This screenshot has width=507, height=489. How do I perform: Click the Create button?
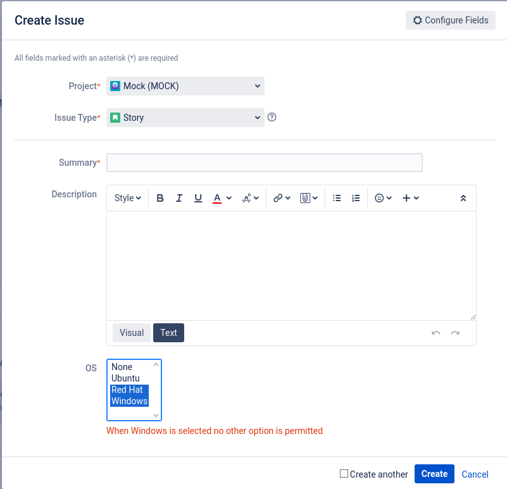434,474
